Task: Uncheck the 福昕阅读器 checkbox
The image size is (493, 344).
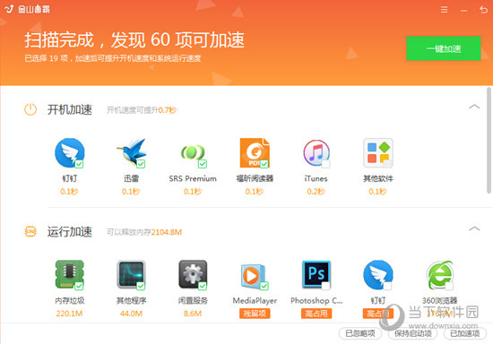Action: click(x=264, y=164)
